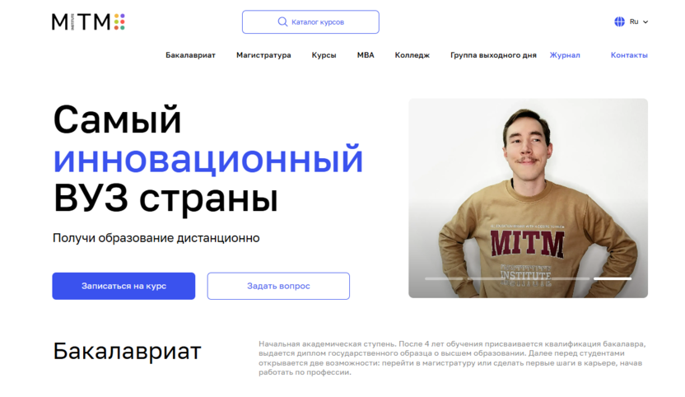
Task: Click the Каталог курсов search field
Action: 310,22
